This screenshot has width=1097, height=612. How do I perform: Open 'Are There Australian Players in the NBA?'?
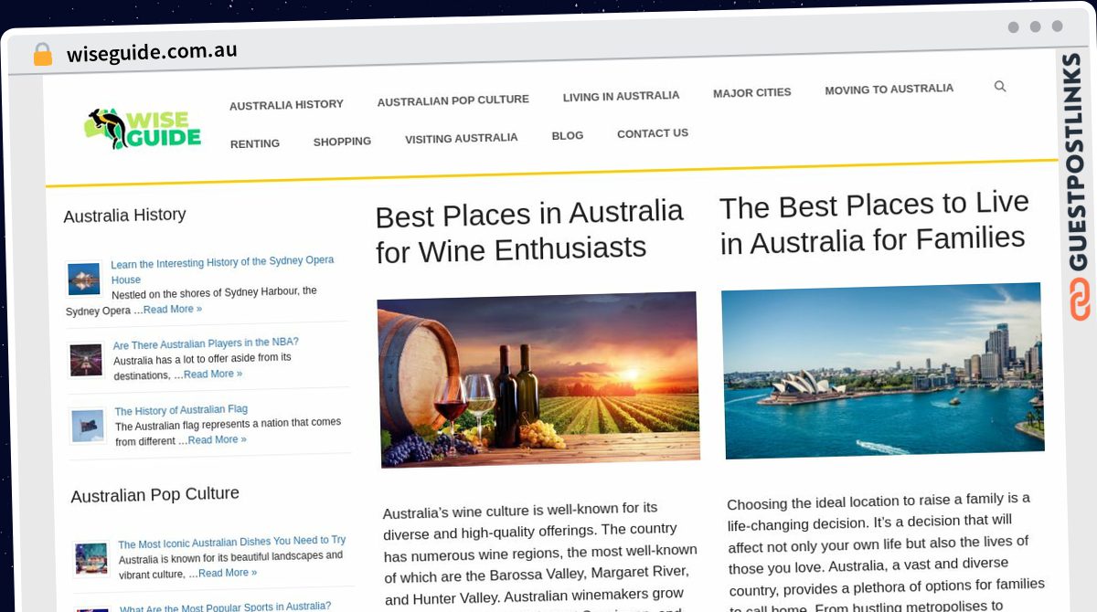pos(206,344)
